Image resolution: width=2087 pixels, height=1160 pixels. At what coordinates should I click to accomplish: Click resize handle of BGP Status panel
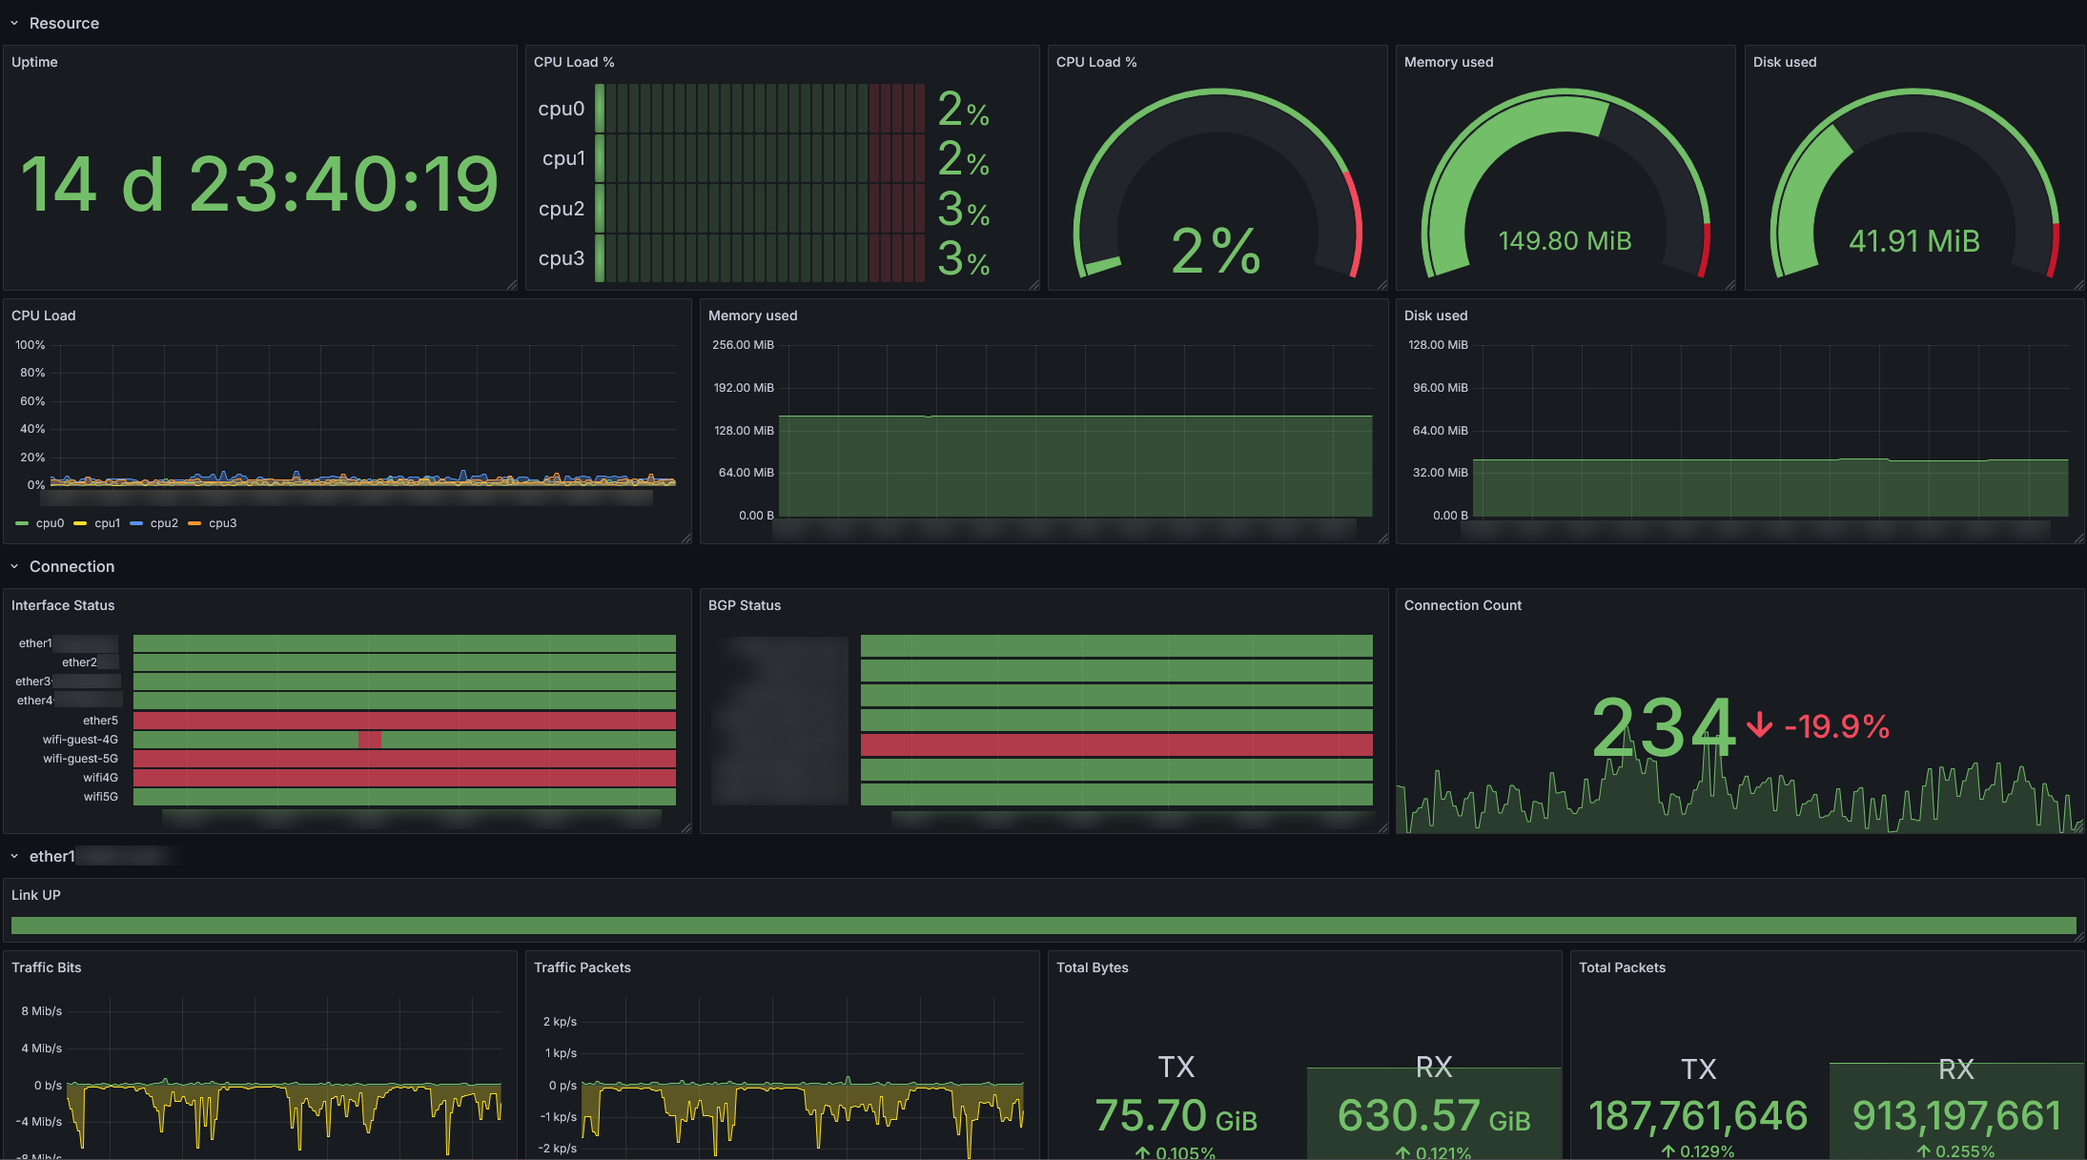1383,828
